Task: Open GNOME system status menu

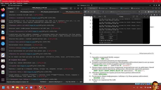Action: pos(156,5)
